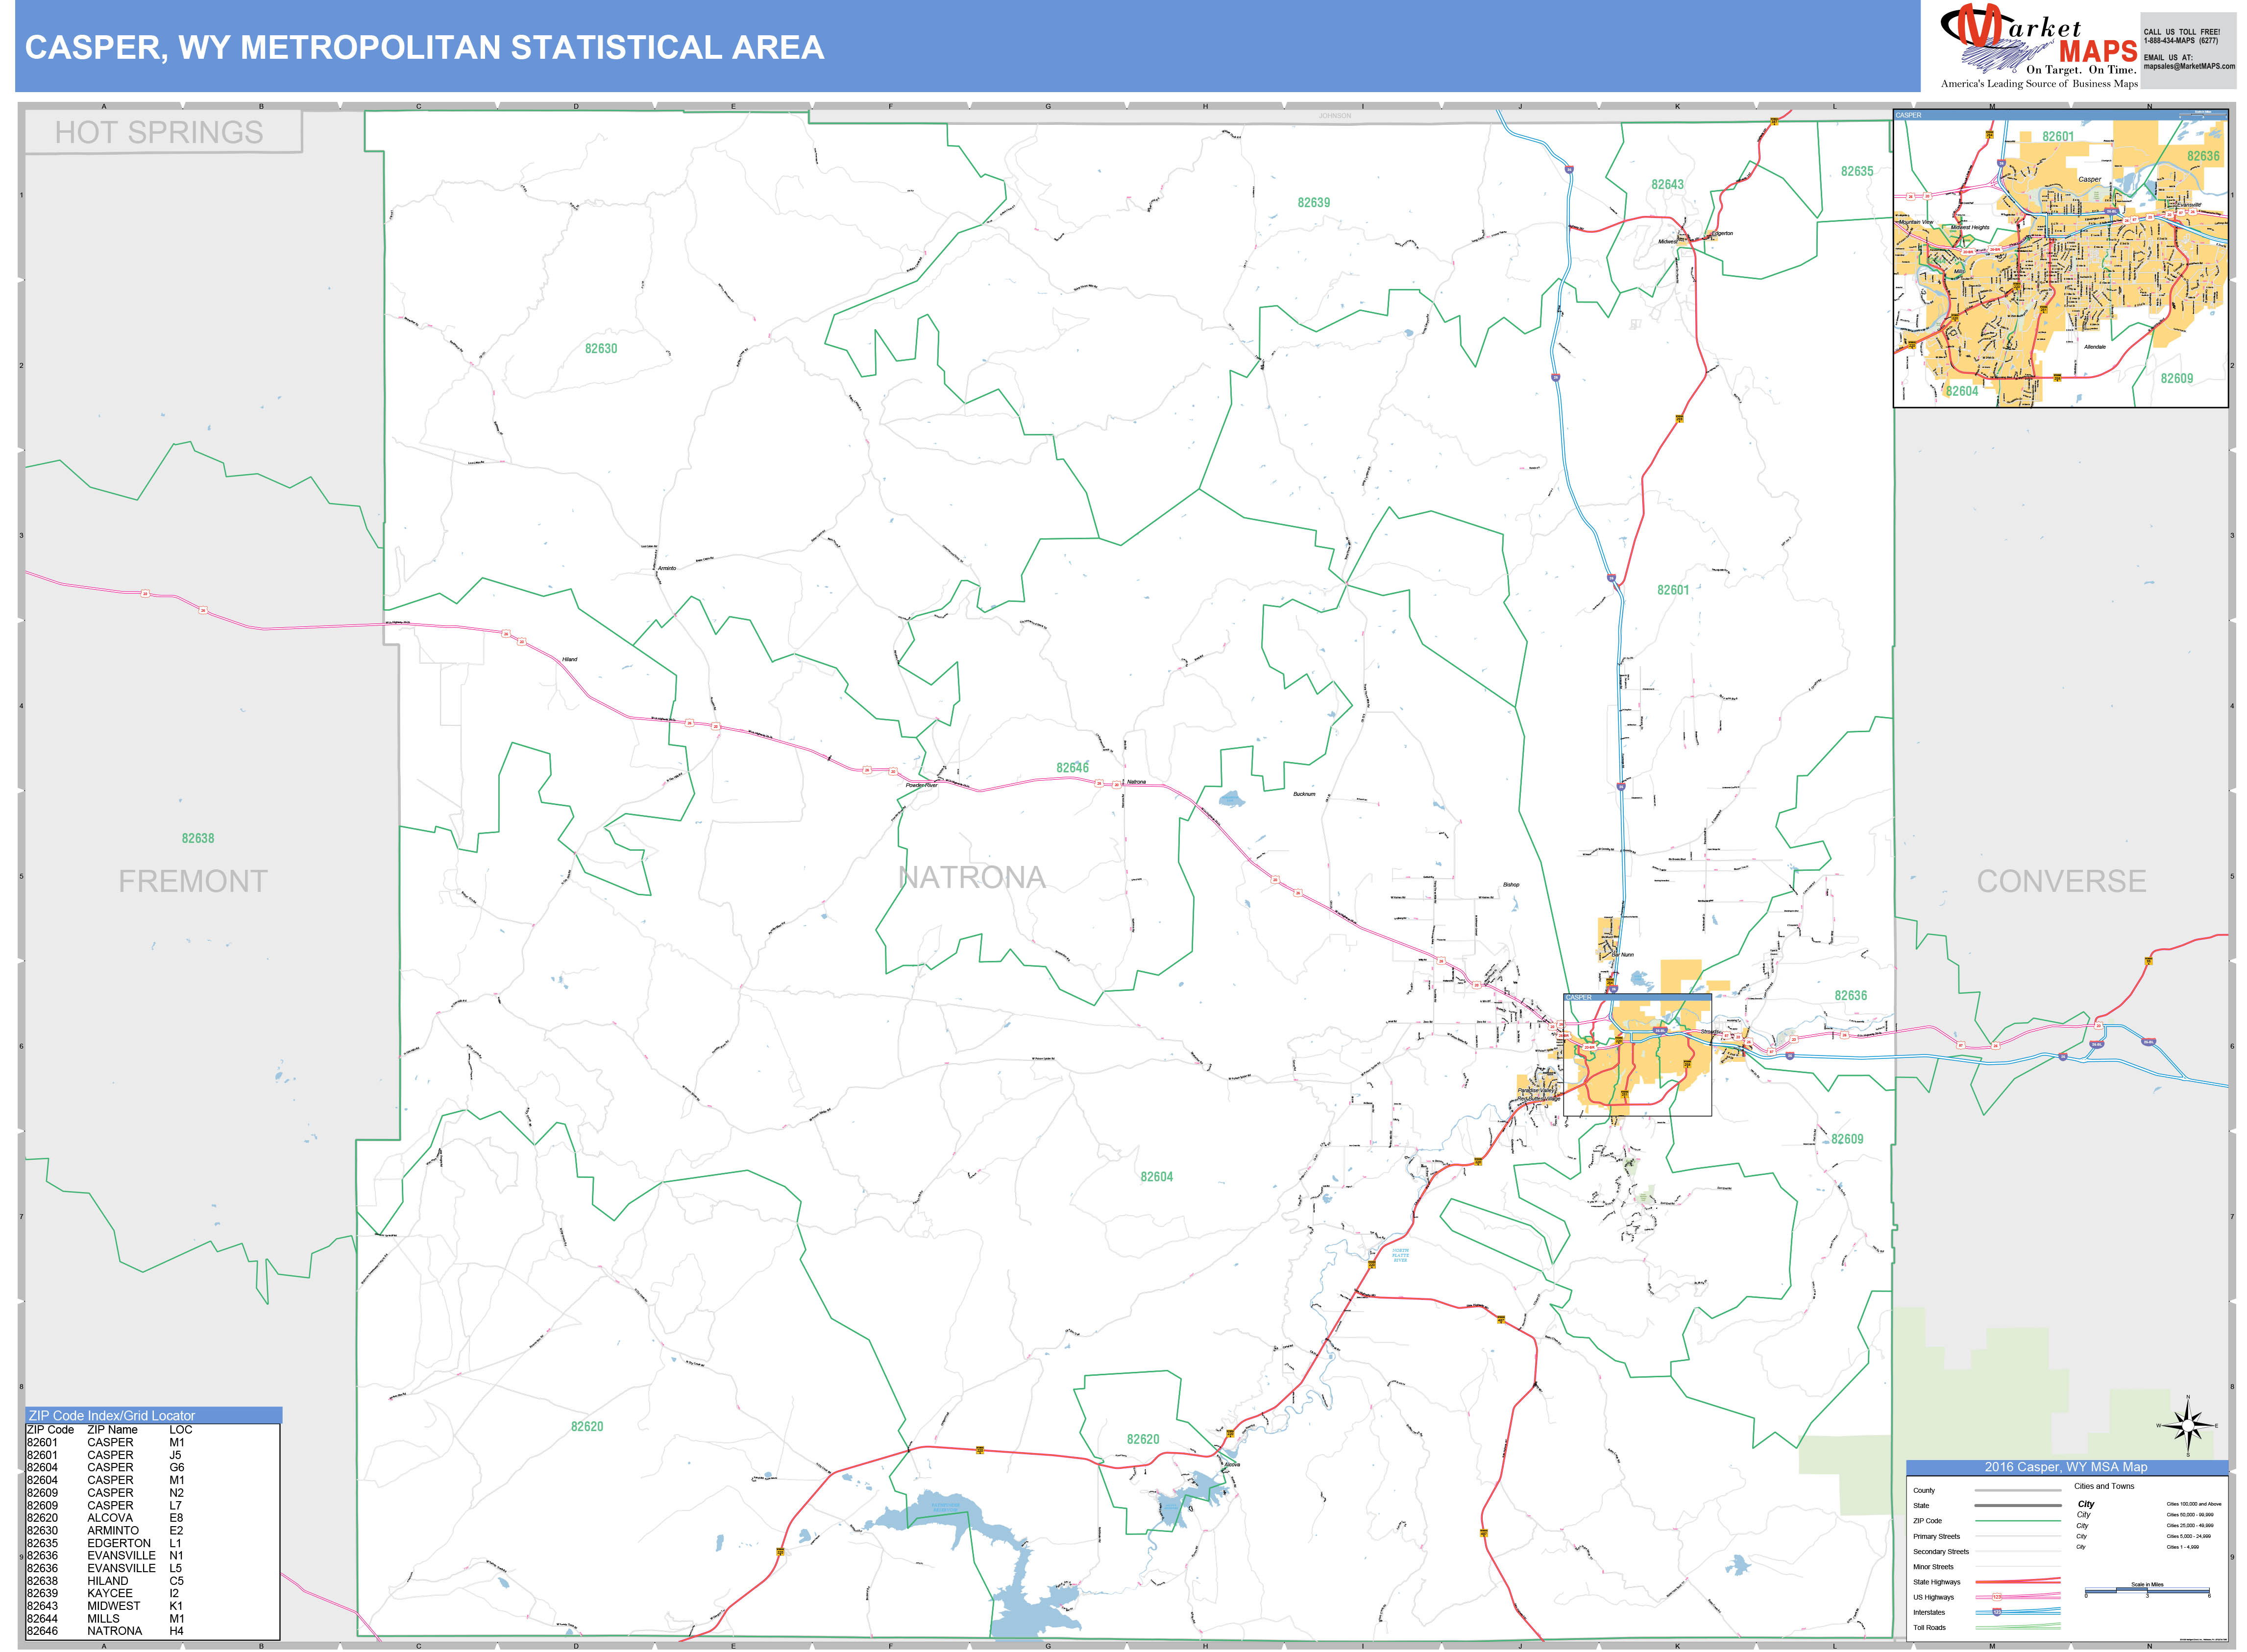Select the HOT SPRINGS county label
Screen dimensions: 2247x1652
pyautogui.click(x=159, y=132)
